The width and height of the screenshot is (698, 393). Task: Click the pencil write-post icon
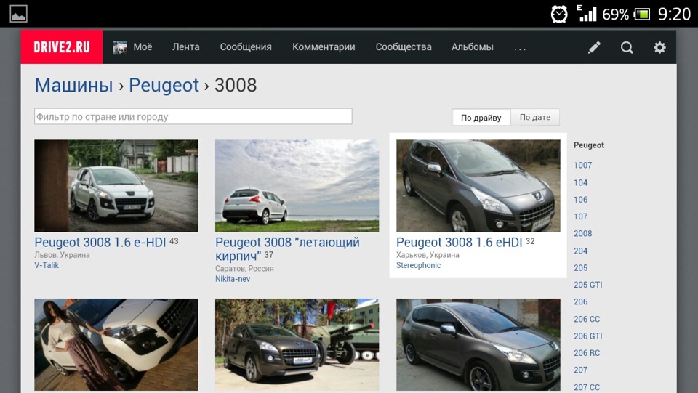point(594,47)
